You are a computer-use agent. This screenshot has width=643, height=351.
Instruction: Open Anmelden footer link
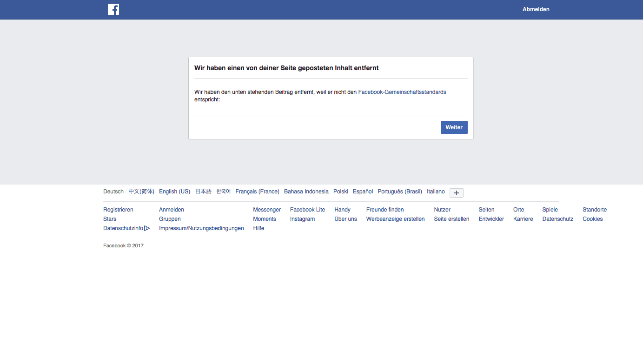[172, 210]
